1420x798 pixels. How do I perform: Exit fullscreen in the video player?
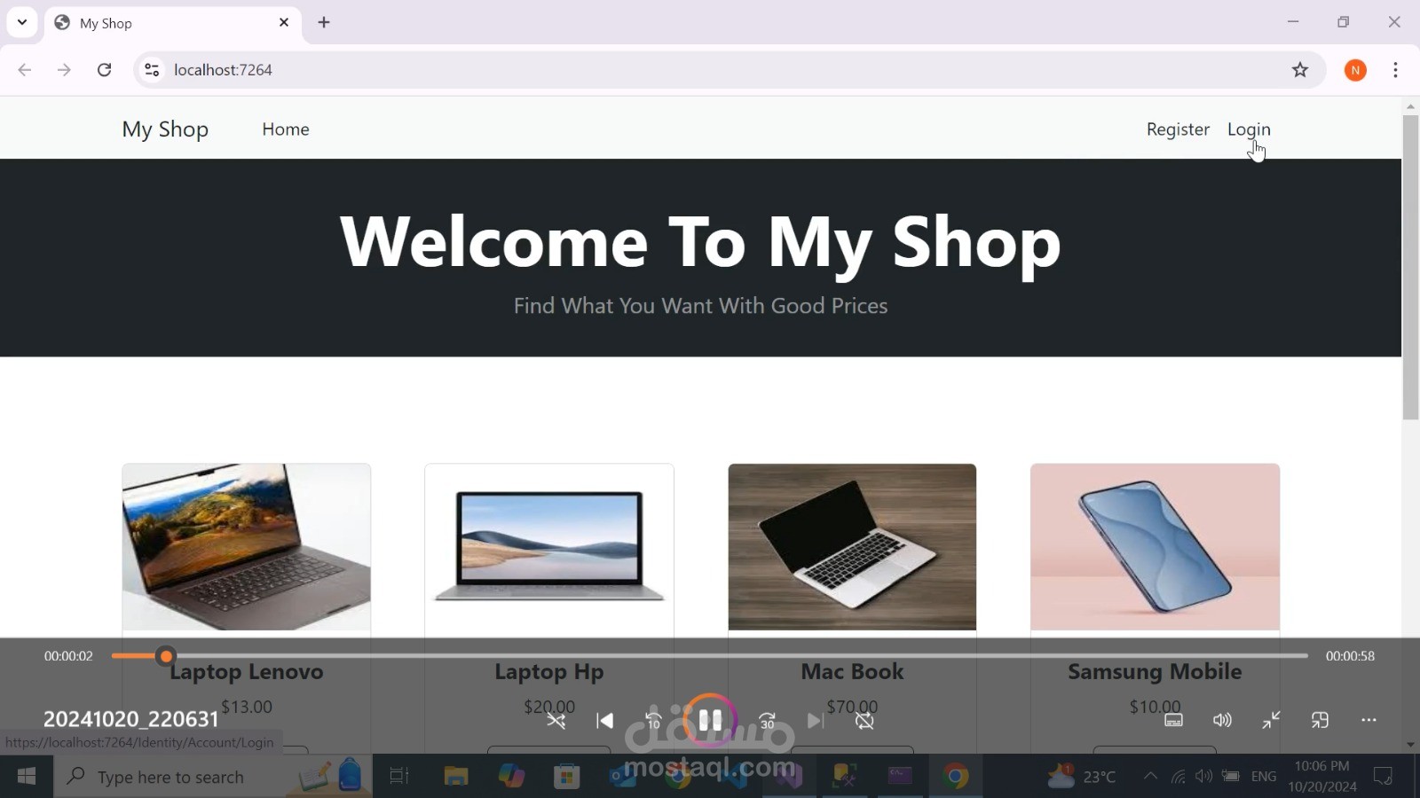click(1271, 720)
